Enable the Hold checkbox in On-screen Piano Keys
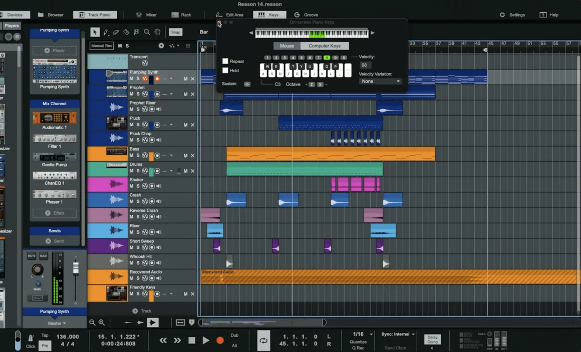 [225, 70]
